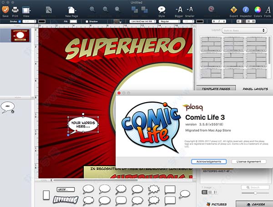Open the Layout dropdown

click(x=244, y=30)
